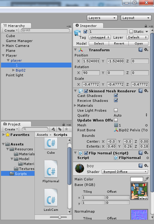Screen dimensions: 154x224
Task: Toggle the Static checkbox
Action: pyautogui.click(x=131, y=31)
